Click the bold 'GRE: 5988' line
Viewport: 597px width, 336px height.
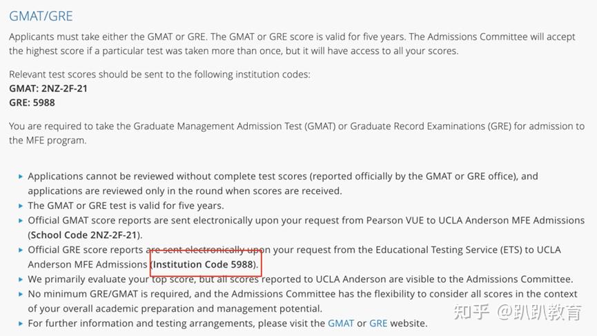[32, 103]
